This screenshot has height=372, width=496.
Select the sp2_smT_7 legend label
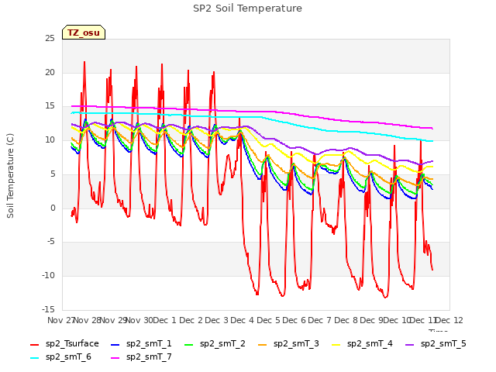tap(149, 357)
